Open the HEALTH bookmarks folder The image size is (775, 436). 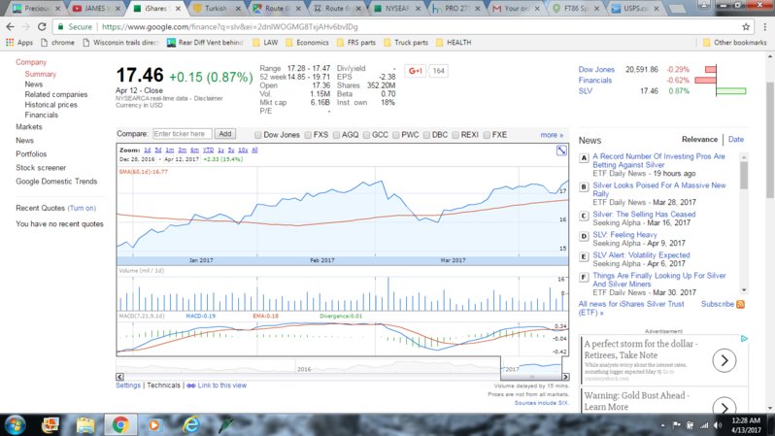(454, 43)
